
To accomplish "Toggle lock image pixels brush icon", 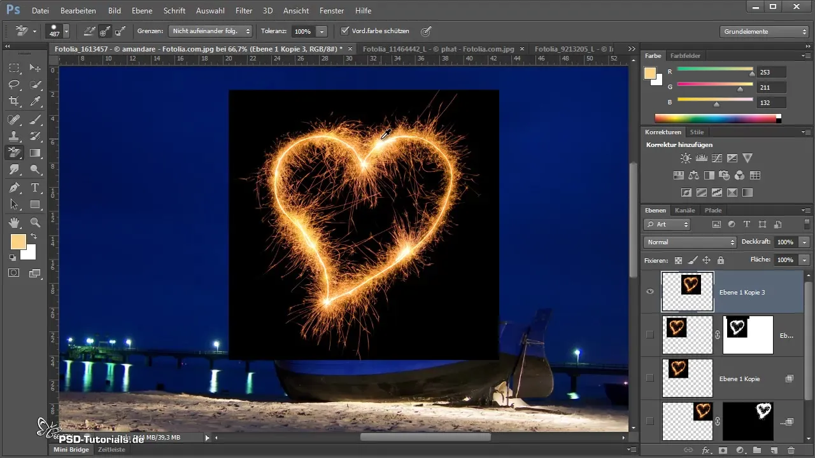I will point(692,260).
